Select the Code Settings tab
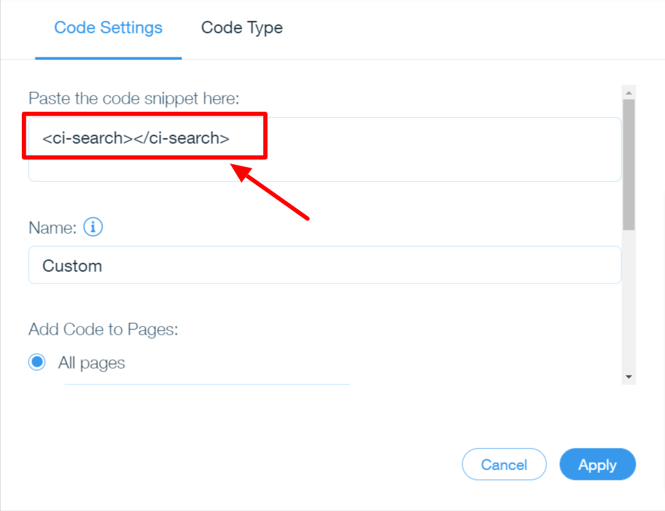 tap(108, 28)
